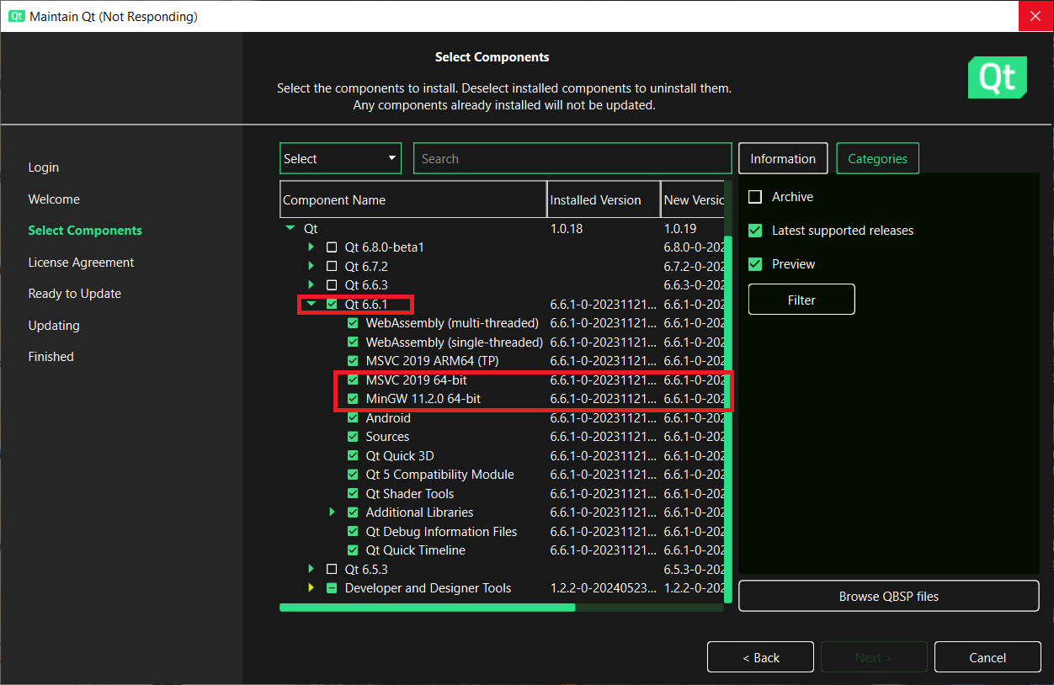The image size is (1054, 685).
Task: Click the New Version column header
Action: pos(692,199)
